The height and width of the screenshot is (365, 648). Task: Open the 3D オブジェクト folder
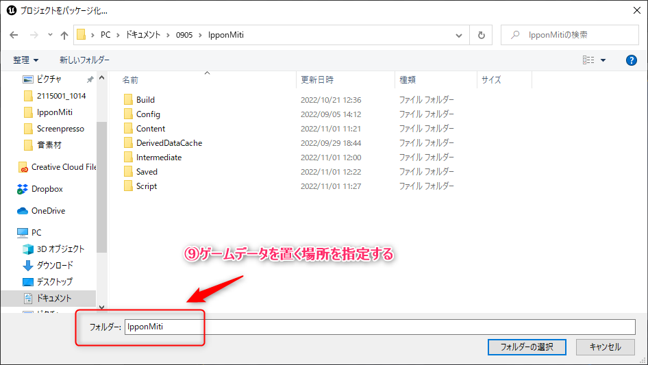click(61, 249)
